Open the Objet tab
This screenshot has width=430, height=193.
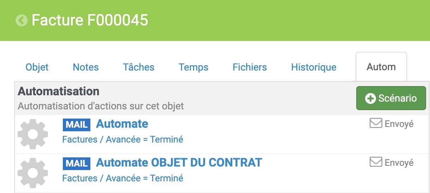tap(37, 67)
